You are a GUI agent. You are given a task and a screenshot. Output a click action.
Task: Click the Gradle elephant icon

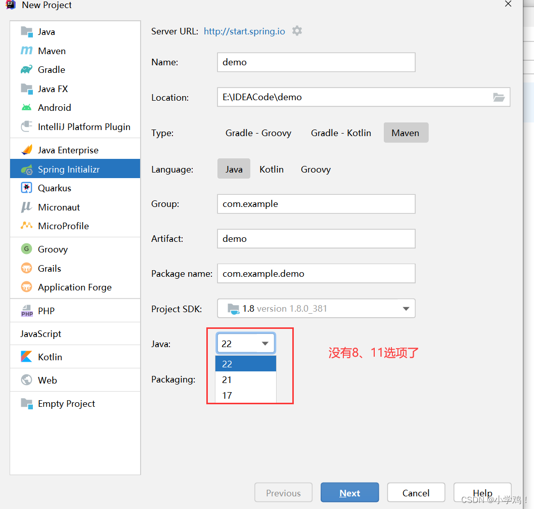pos(27,69)
